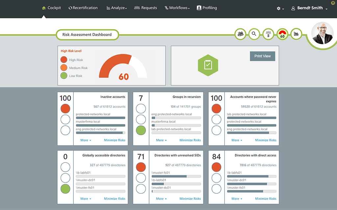This screenshot has height=210, width=337.
Task: Open the settings gear menu
Action: tap(280, 8)
